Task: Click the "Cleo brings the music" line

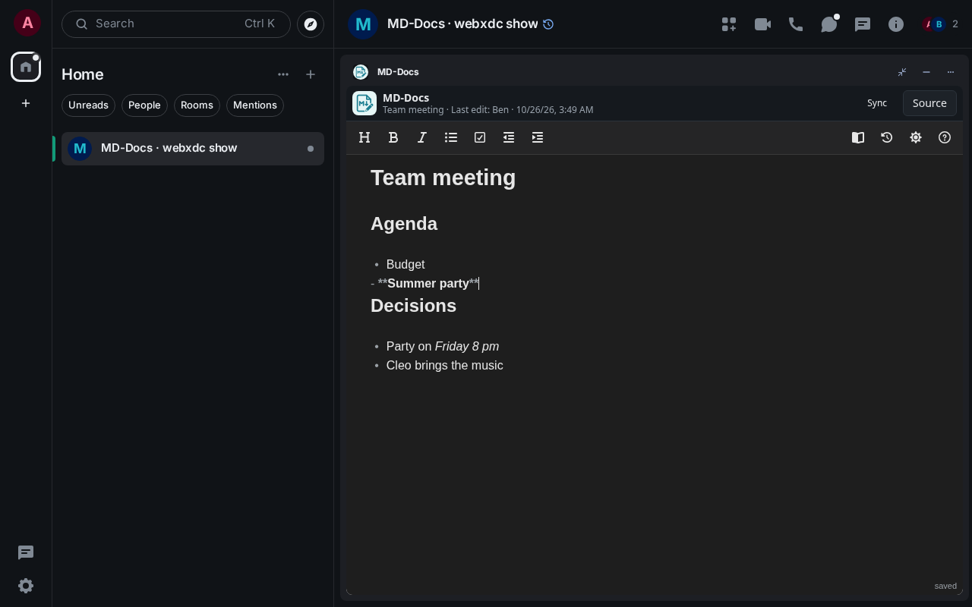Action: (x=445, y=366)
